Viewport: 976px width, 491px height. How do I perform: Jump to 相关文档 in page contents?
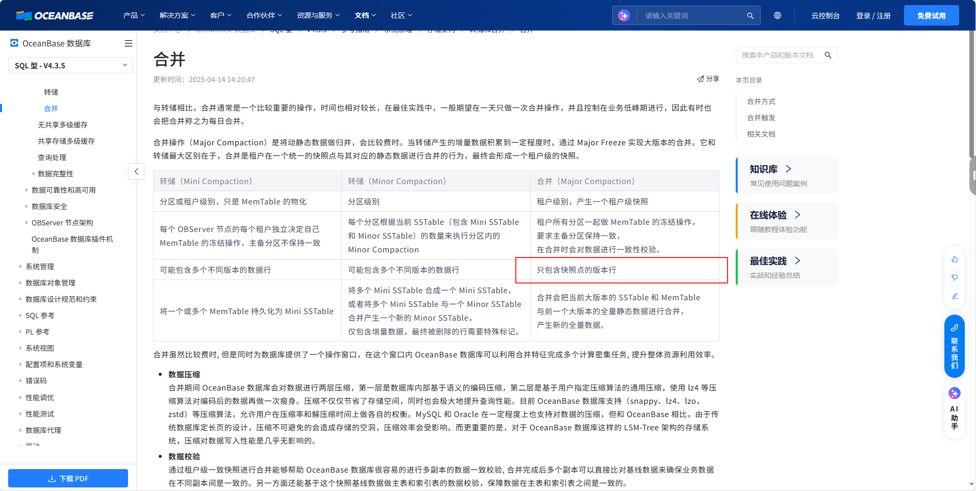point(761,134)
